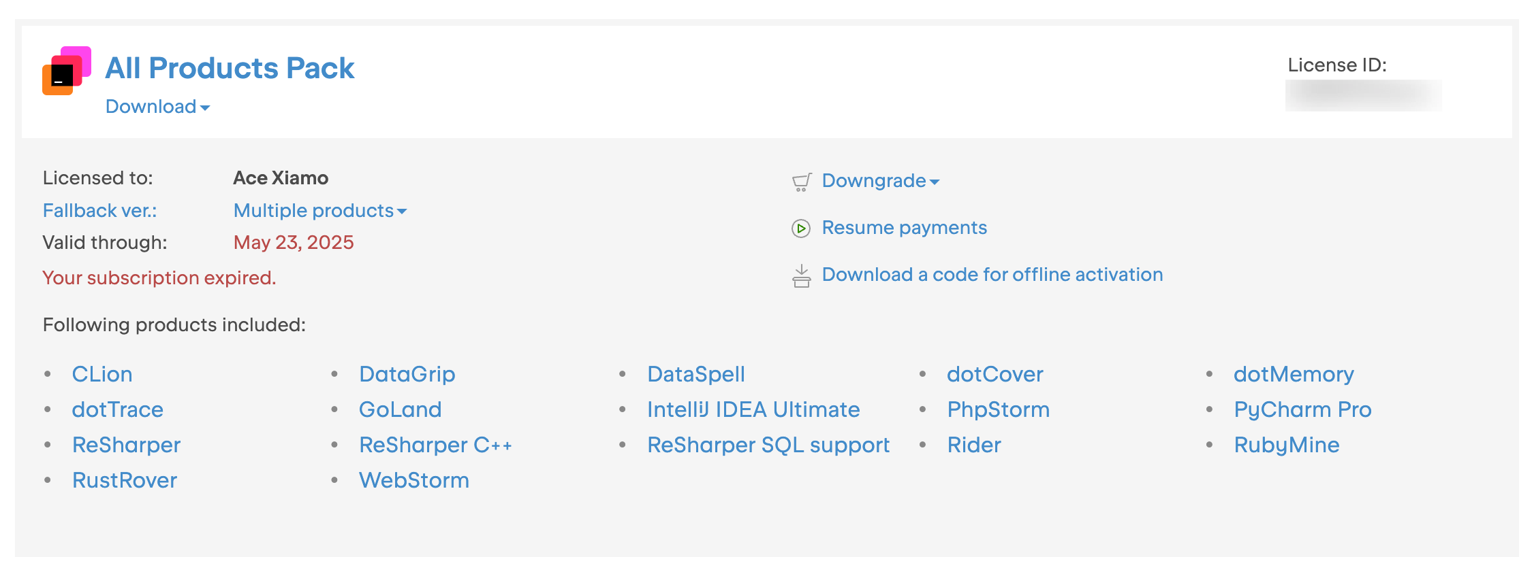Click the All Products Pack title link
The height and width of the screenshot is (574, 1534).
(x=230, y=68)
